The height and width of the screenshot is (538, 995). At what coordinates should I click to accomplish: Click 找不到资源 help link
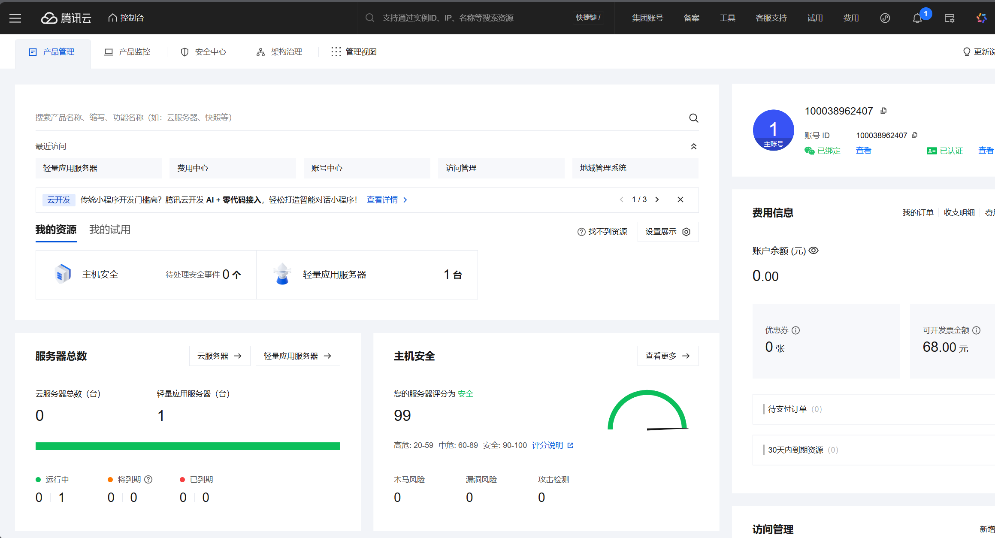602,232
